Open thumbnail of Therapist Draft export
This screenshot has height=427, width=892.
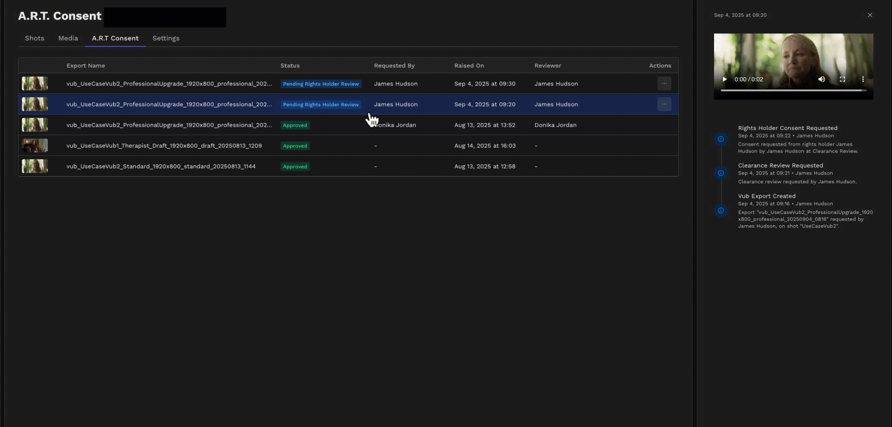click(35, 146)
